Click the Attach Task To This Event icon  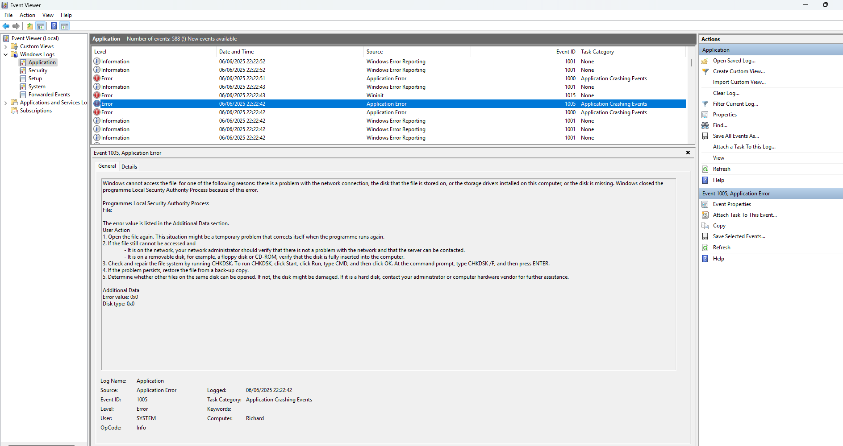pos(705,215)
